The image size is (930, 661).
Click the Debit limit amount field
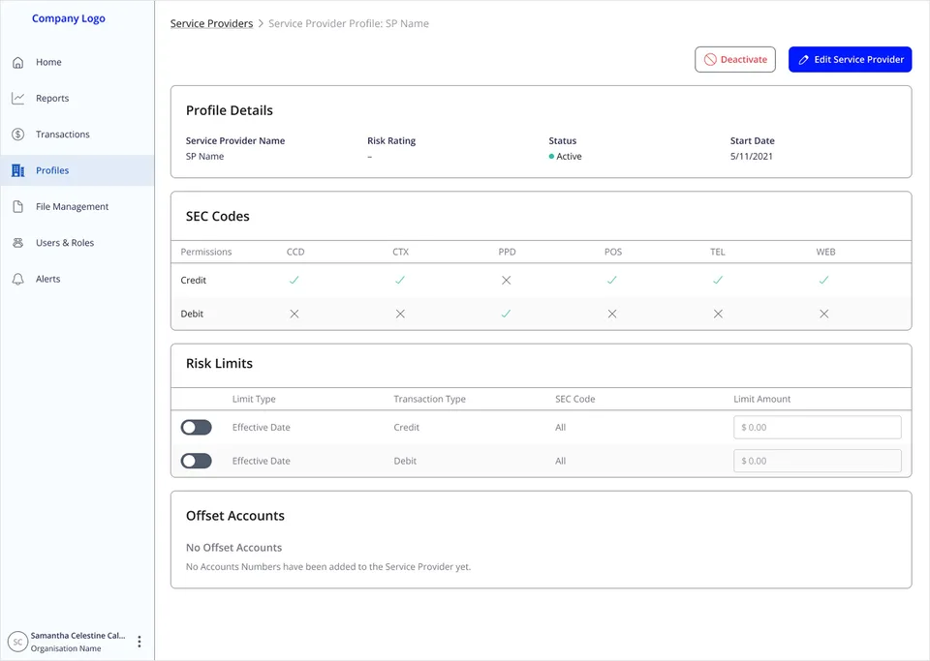[818, 461]
